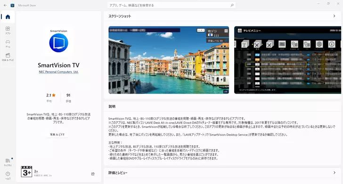The image size is (343, 184).
Task: Open the Home tab in sidebar
Action: (8, 17)
